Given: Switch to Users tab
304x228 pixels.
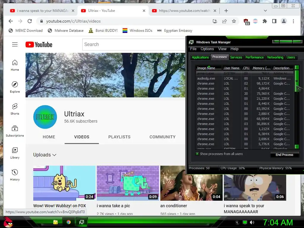Looking at the screenshot, I should (x=291, y=57).
